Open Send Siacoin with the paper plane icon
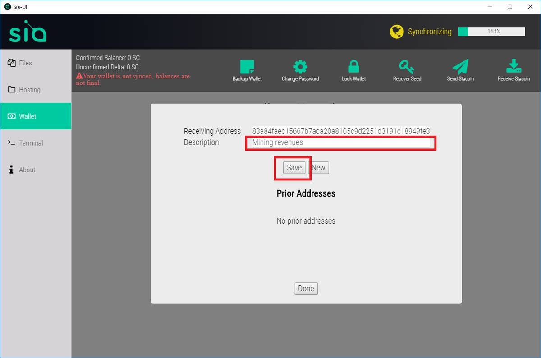This screenshot has height=358, width=541. 460,66
